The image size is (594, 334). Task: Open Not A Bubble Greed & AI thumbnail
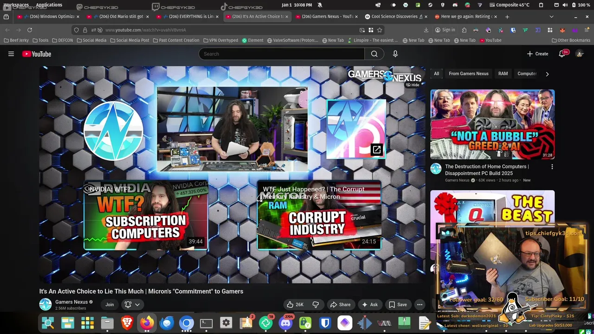coord(492,124)
